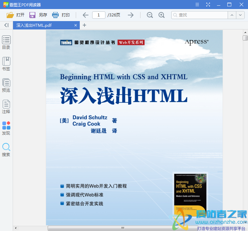Switch to the 深入浅出HTML.pdf tab
248x231 pixels.
coord(46,25)
